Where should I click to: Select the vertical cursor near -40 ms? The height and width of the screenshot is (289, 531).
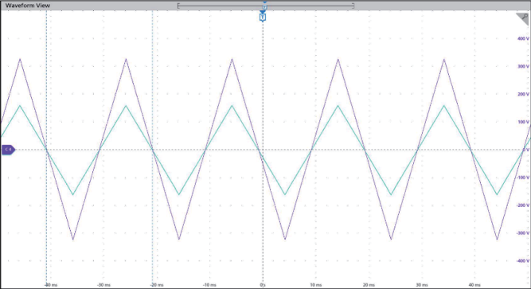click(x=46, y=147)
